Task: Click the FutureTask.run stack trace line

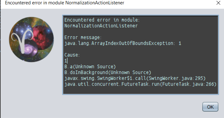Action: point(140,84)
